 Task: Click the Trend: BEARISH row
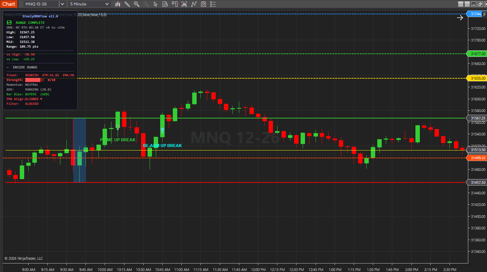[x=40, y=75]
